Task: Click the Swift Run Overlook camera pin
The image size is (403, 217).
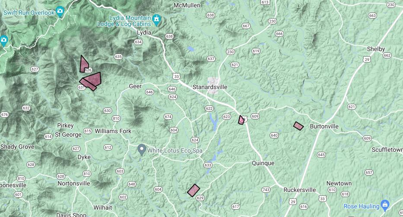Action: [x=60, y=12]
